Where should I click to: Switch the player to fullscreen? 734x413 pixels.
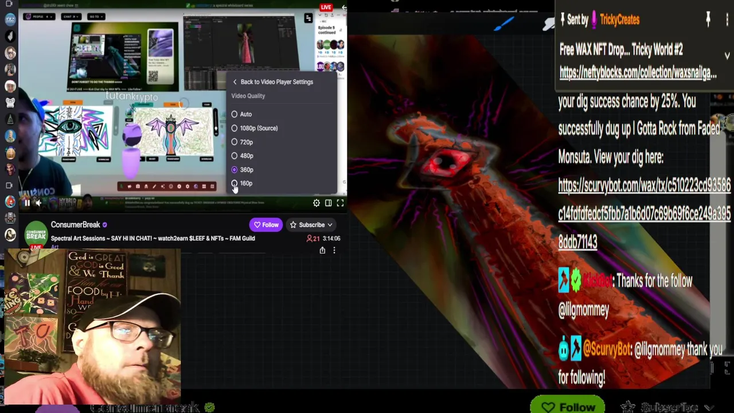(340, 203)
